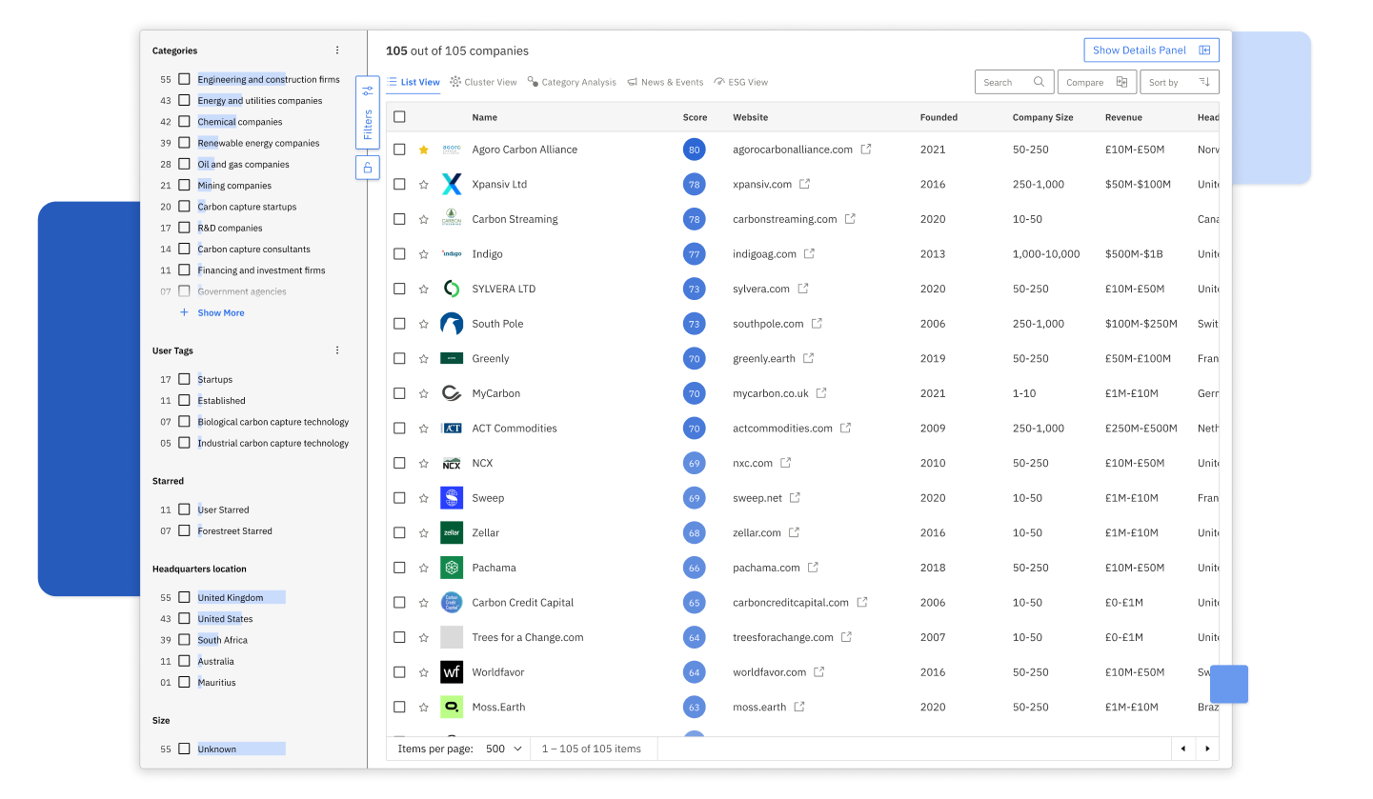This screenshot has width=1373, height=799.
Task: Click the lock icon below the Filters tab
Action: coord(368,168)
